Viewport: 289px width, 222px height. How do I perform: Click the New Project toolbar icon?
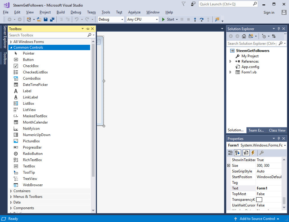(x=29, y=19)
